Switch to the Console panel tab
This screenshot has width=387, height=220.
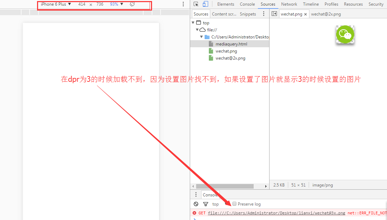pos(247,4)
